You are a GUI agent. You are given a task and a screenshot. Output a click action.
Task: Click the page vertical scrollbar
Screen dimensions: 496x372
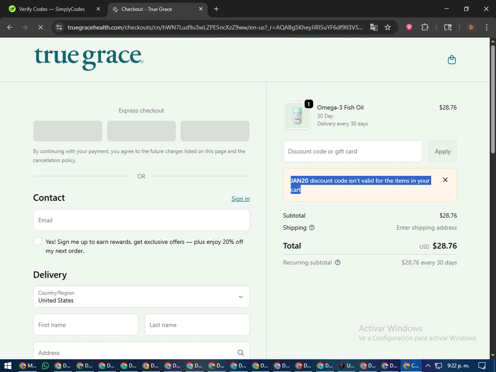click(x=493, y=99)
